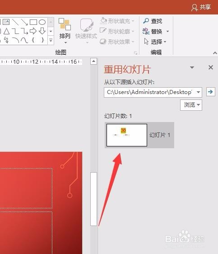Click the horizontal ruler at mark 12
This screenshot has width=218, height=254.
tap(35, 62)
